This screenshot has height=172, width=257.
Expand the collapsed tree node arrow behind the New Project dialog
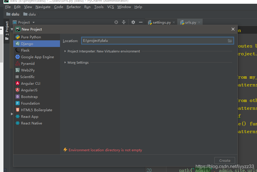12,114
